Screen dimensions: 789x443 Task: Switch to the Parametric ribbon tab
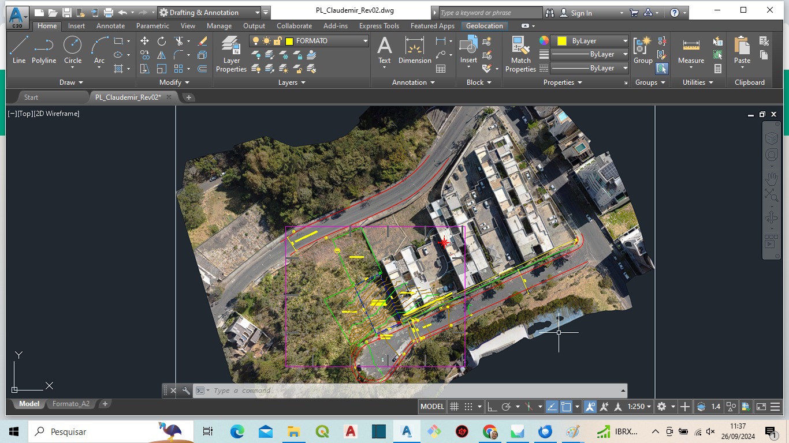click(152, 25)
